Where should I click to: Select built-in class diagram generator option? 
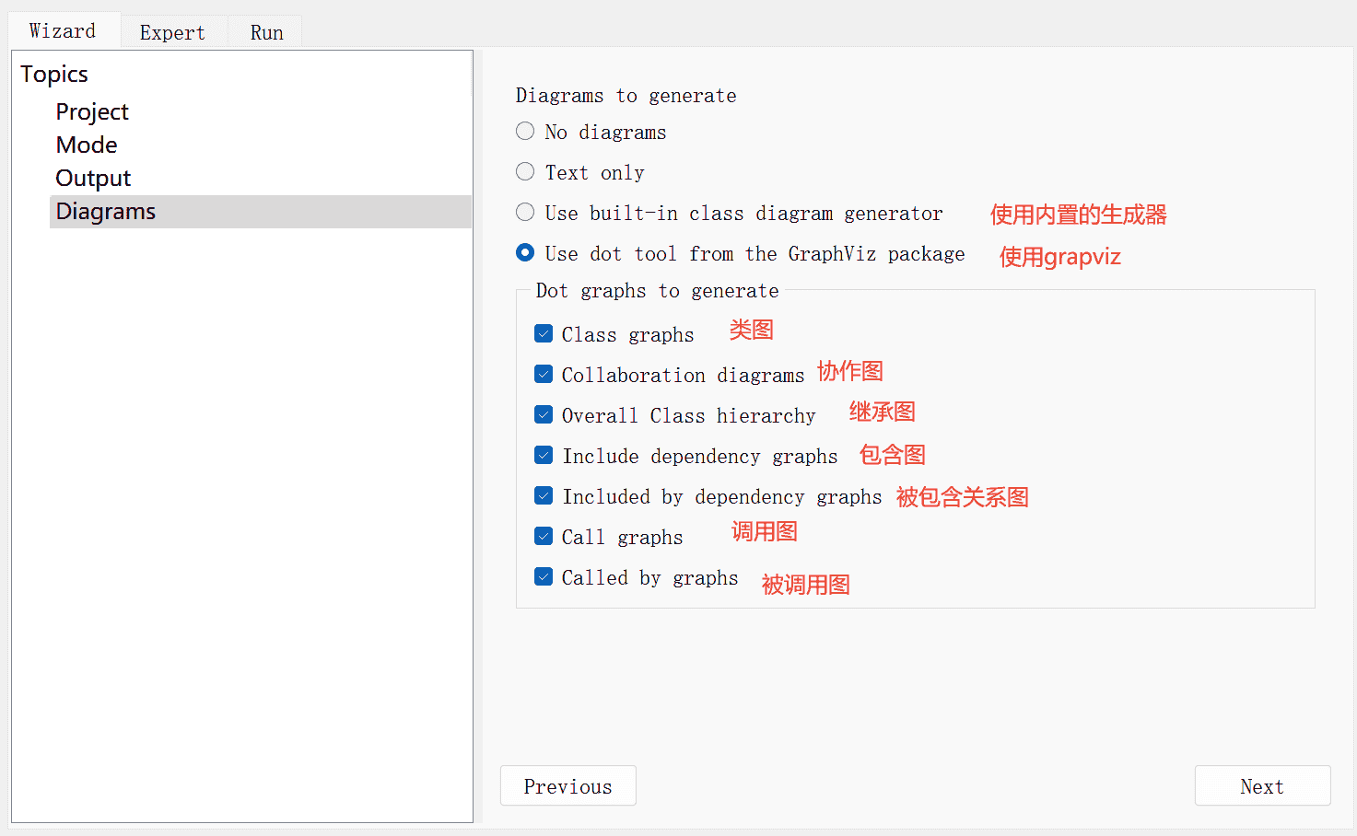point(525,213)
